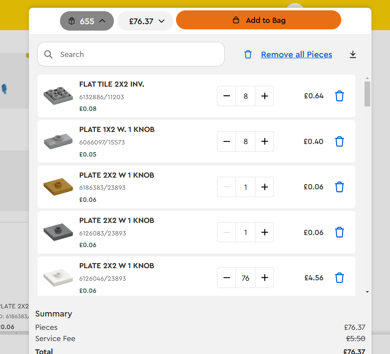Open the FLAT TILE 2X2 INV. thumbnail
The image size is (390, 354).
pos(58,96)
